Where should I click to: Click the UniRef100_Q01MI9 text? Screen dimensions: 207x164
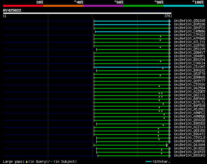190,152
